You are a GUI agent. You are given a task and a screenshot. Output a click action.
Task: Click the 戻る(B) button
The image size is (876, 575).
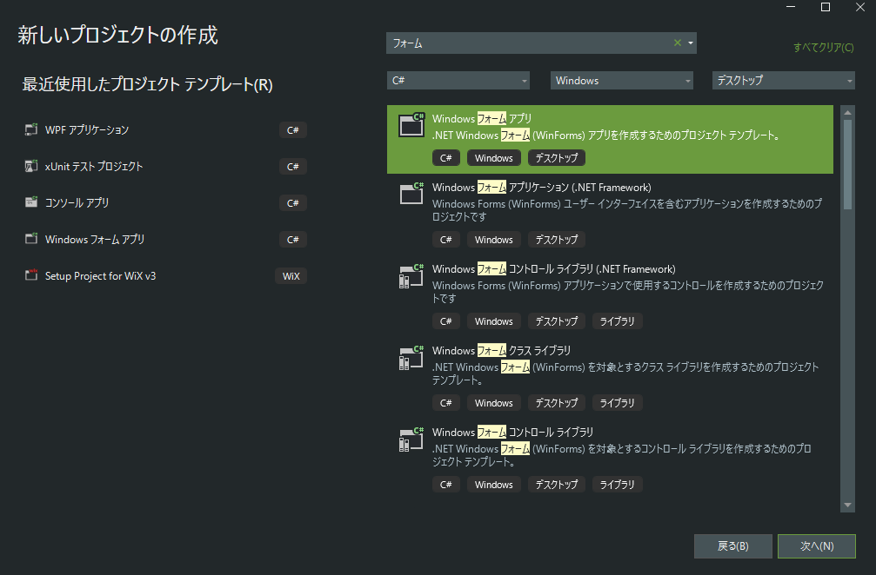(x=733, y=546)
